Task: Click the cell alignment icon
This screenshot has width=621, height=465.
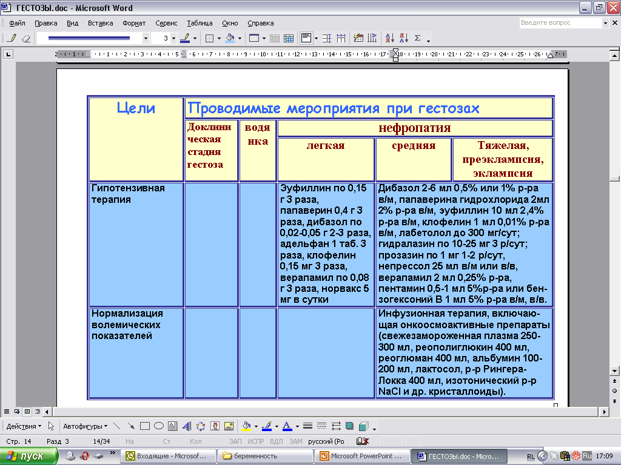Action: click(x=306, y=38)
